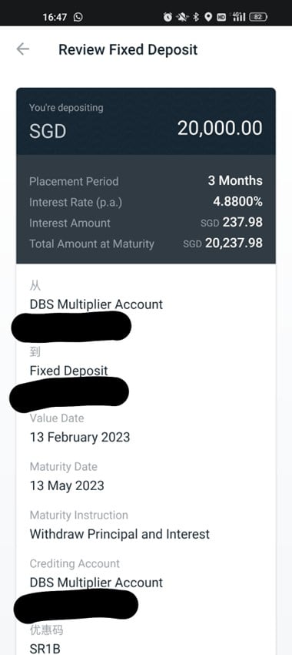Tap the battery level indicator
292x655 pixels.
coord(258,17)
